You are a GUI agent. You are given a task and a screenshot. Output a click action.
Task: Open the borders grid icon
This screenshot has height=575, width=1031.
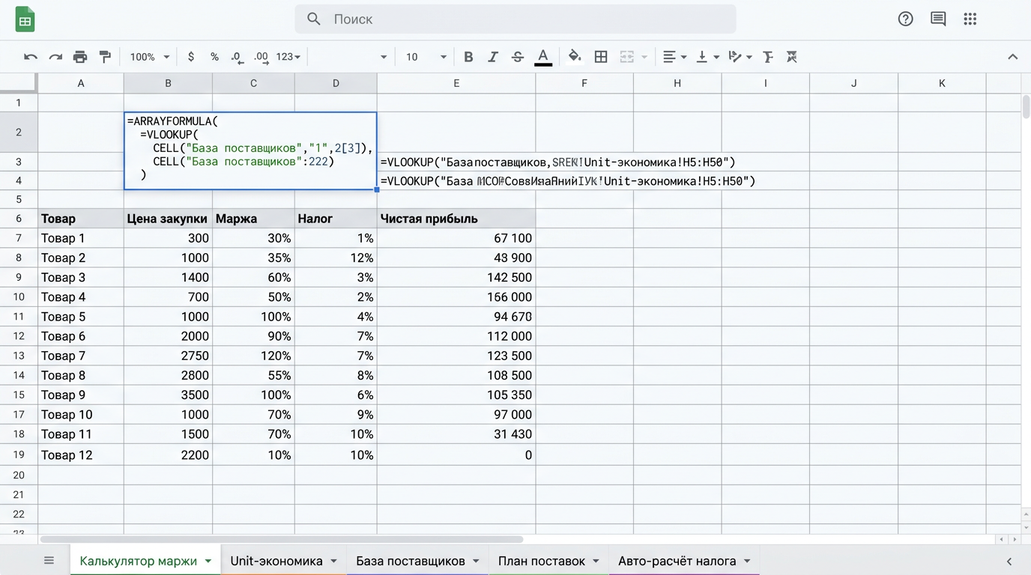tap(601, 57)
